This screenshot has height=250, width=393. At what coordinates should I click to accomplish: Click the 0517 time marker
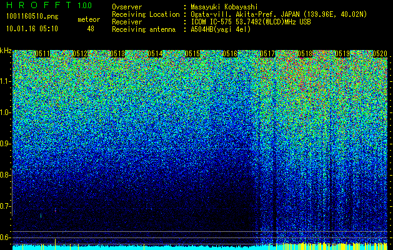(x=267, y=54)
